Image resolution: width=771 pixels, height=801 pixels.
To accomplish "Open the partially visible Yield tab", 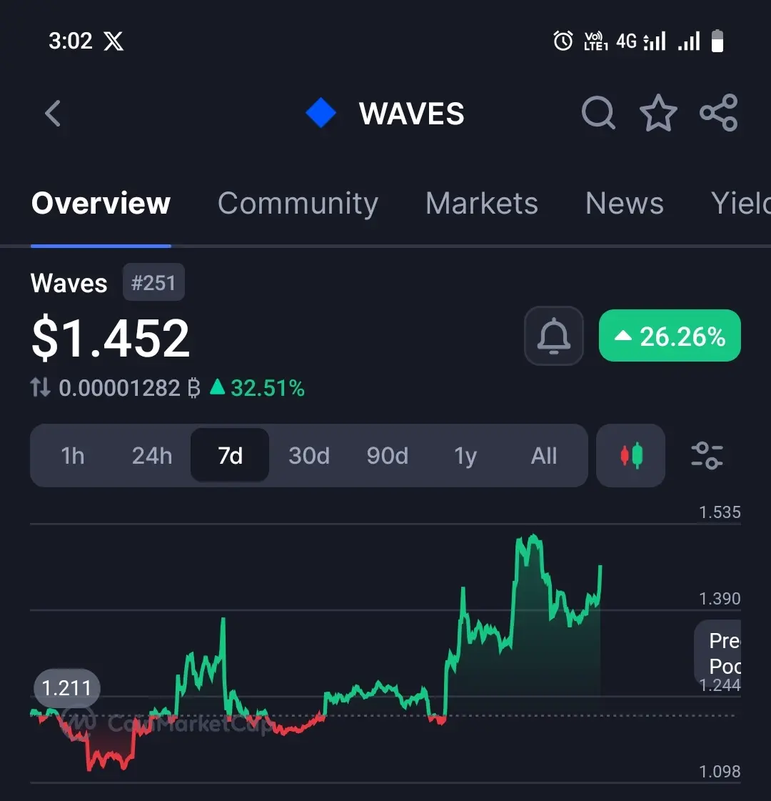I will point(740,204).
